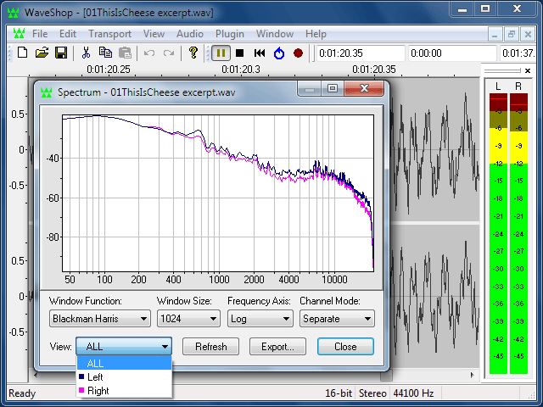The width and height of the screenshot is (543, 407).
Task: Maximize the Spectrum dialog window
Action: coord(333,88)
